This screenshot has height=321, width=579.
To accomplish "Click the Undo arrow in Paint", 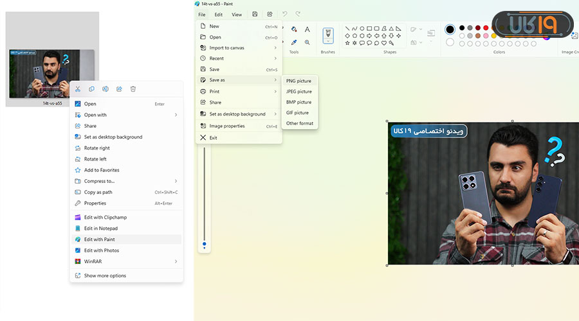I will (284, 14).
